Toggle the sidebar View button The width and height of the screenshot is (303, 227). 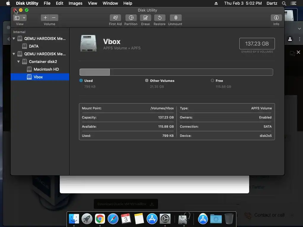[x=17, y=18]
